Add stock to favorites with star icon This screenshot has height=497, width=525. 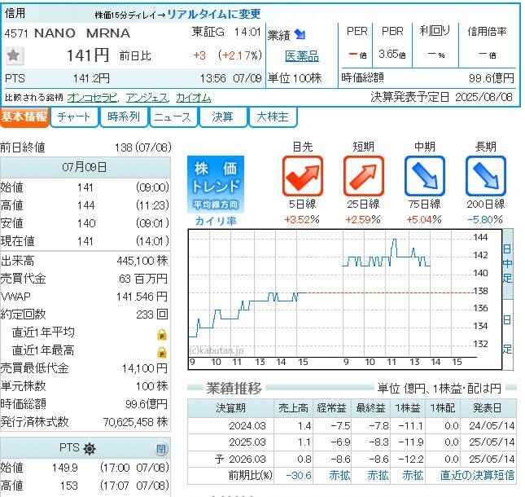pyautogui.click(x=14, y=55)
